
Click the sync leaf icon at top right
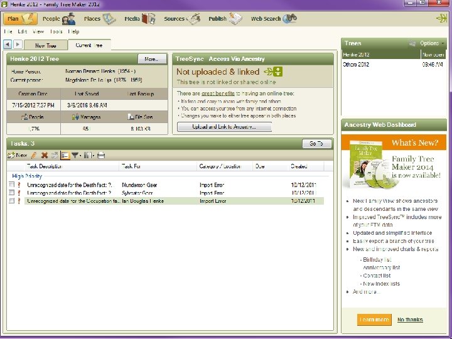tap(441, 19)
